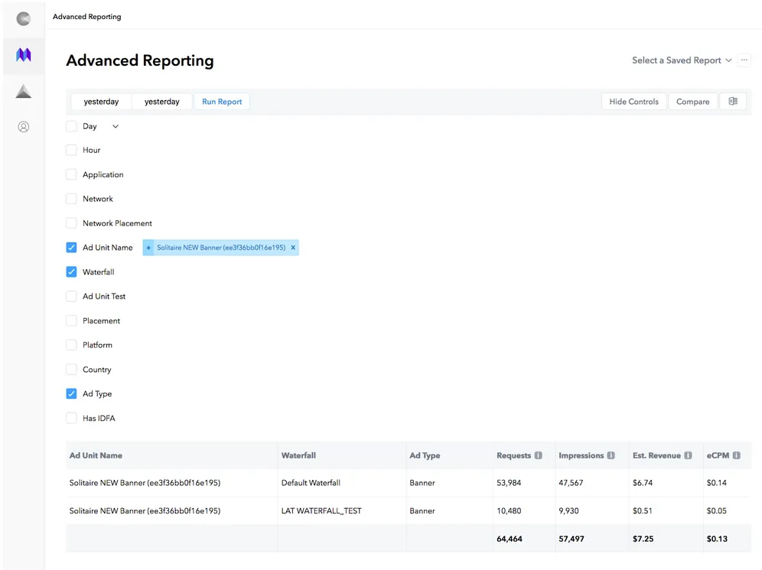
Task: Open the grey triangle sidebar icon
Action: 23,91
